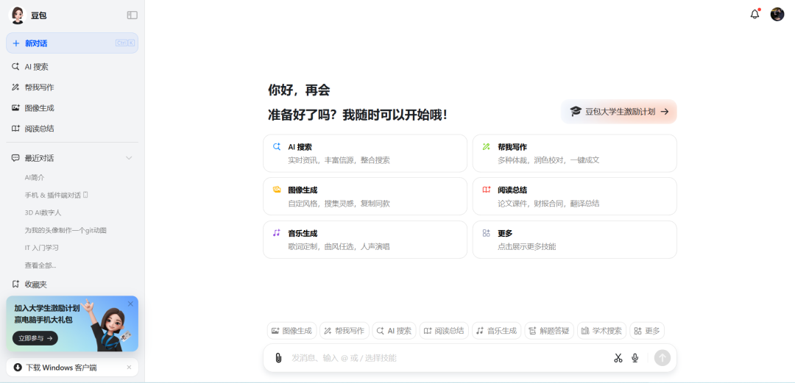Open notifications bell icon
795x383 pixels.
(x=755, y=14)
